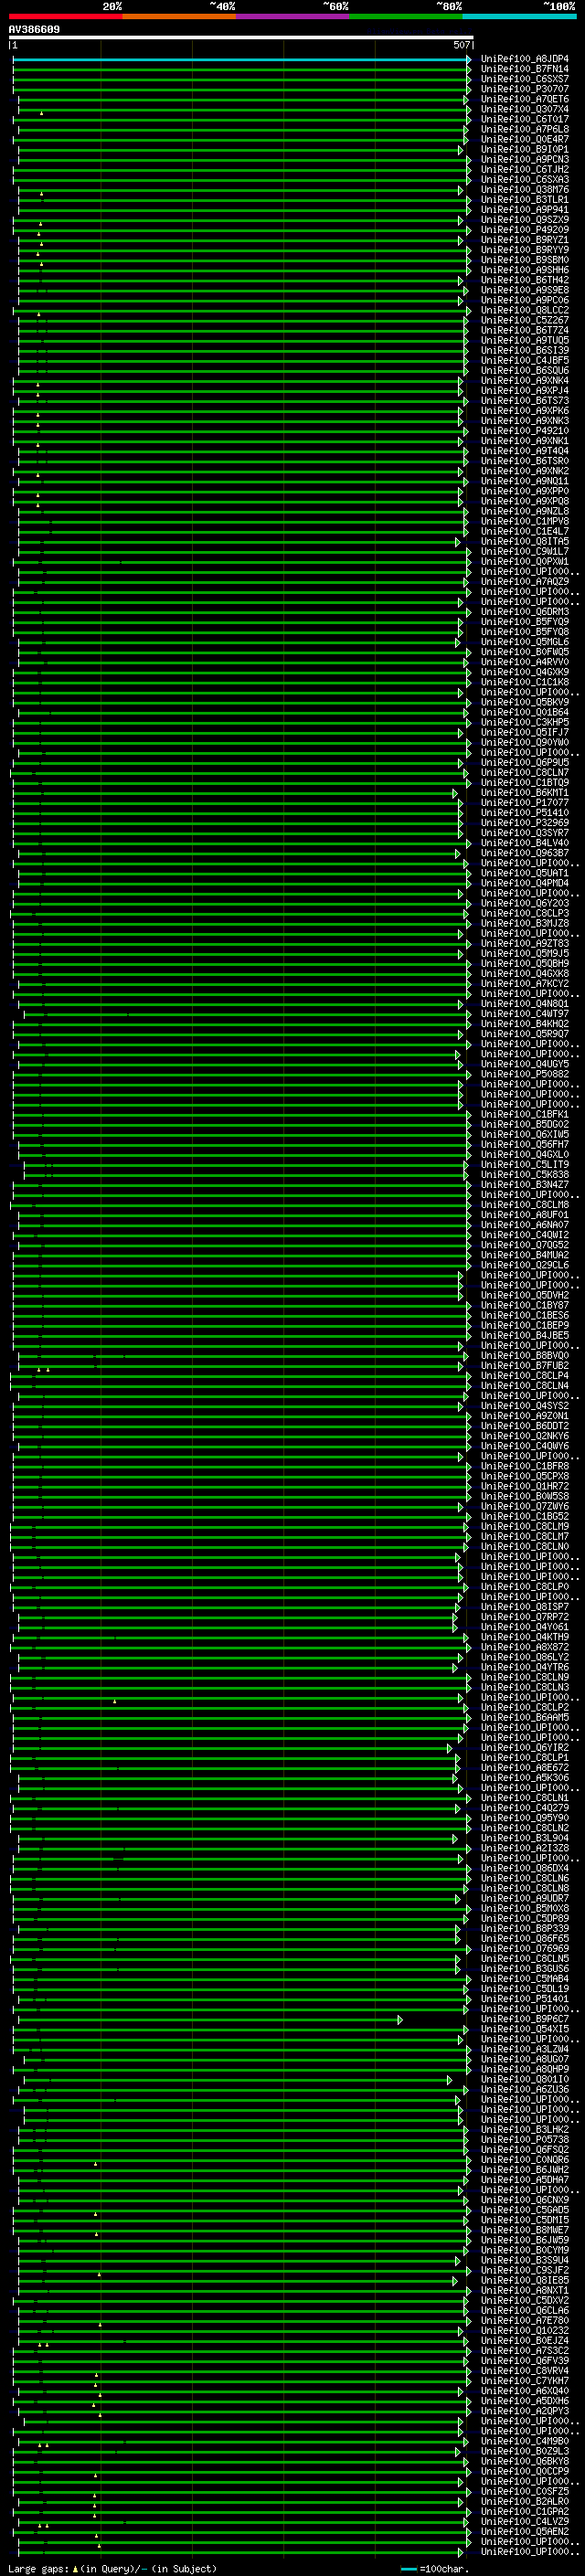Select the UniRef100_P32969 label
This screenshot has width=585, height=2576.
click(525, 822)
